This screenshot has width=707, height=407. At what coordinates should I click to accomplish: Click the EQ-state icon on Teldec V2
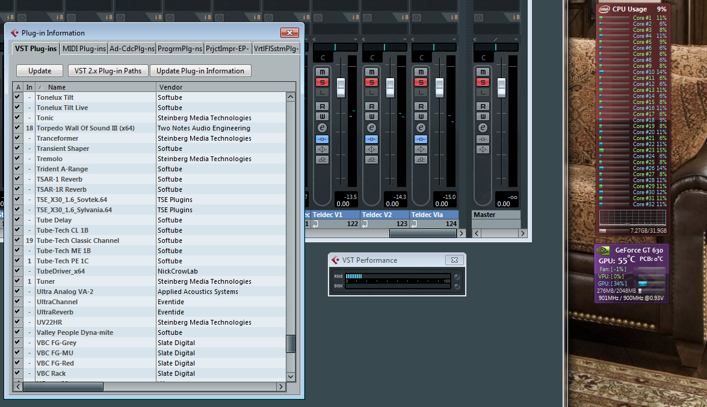pos(371,149)
